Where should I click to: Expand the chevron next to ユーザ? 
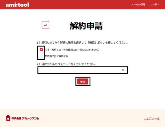pos(158,5)
